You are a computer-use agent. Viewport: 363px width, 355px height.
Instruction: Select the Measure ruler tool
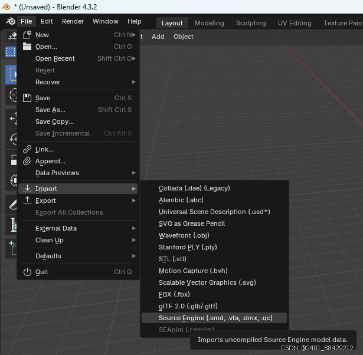12,225
